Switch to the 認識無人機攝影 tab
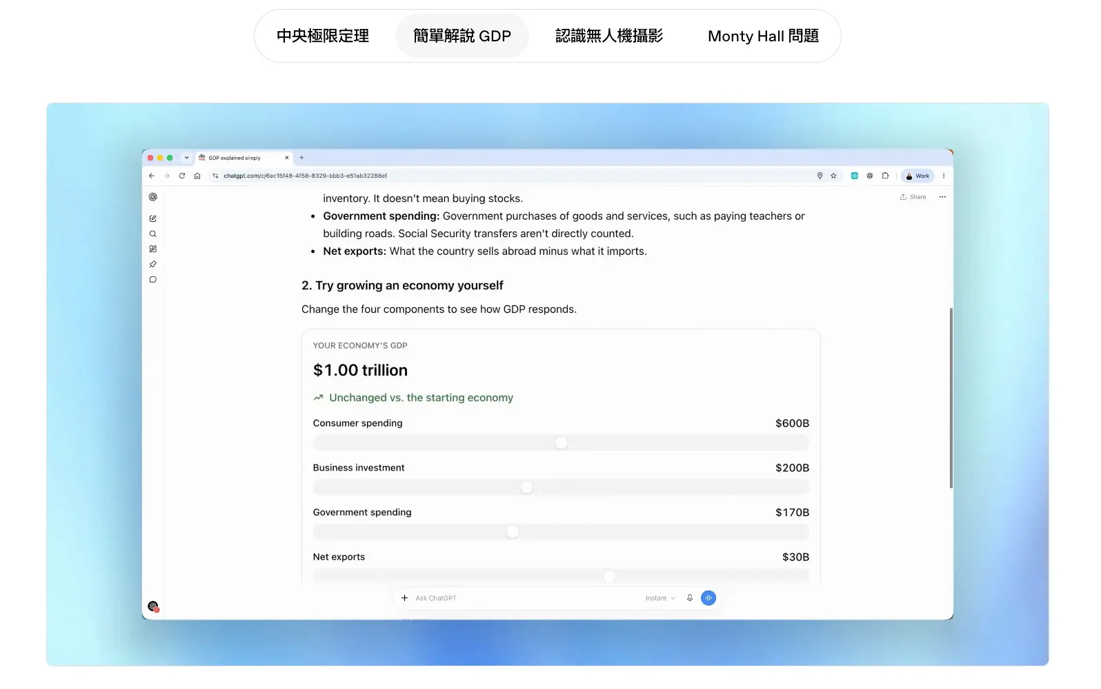The width and height of the screenshot is (1101, 689). (x=609, y=36)
